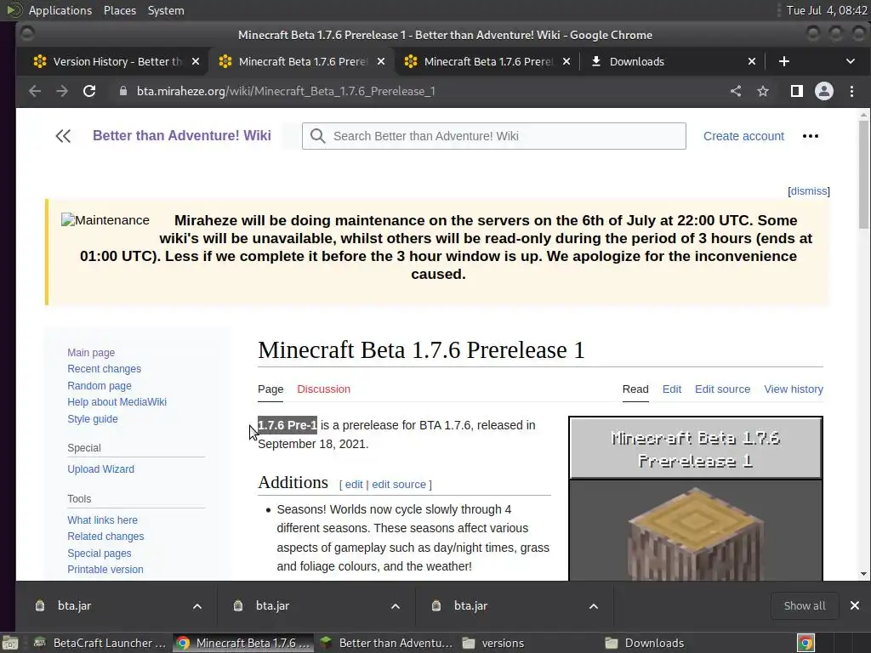The height and width of the screenshot is (653, 871).
Task: Close the downloads bar
Action: (x=855, y=605)
